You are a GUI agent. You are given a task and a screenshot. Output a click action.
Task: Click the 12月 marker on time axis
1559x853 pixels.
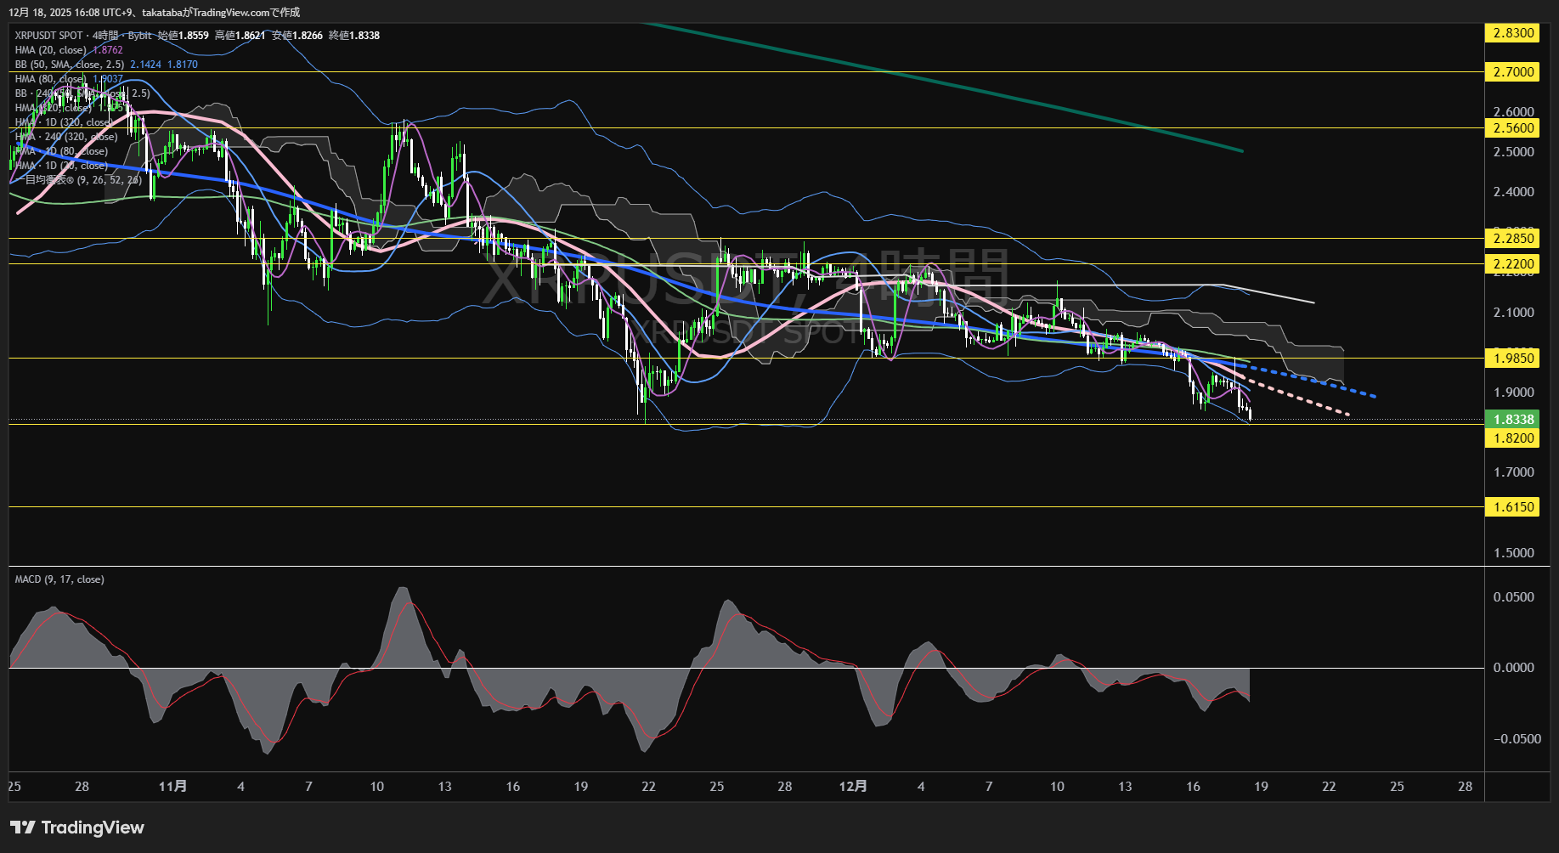(x=852, y=787)
